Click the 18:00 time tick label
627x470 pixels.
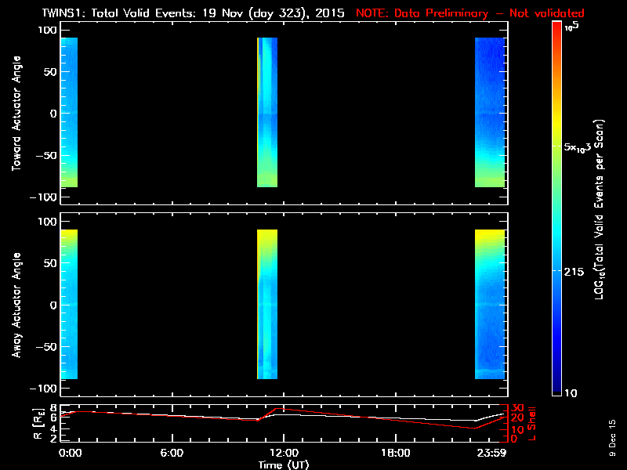395,453
